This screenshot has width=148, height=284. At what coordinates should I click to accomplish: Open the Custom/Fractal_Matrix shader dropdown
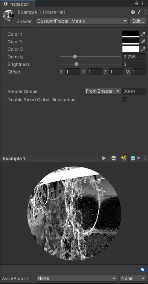tap(82, 21)
